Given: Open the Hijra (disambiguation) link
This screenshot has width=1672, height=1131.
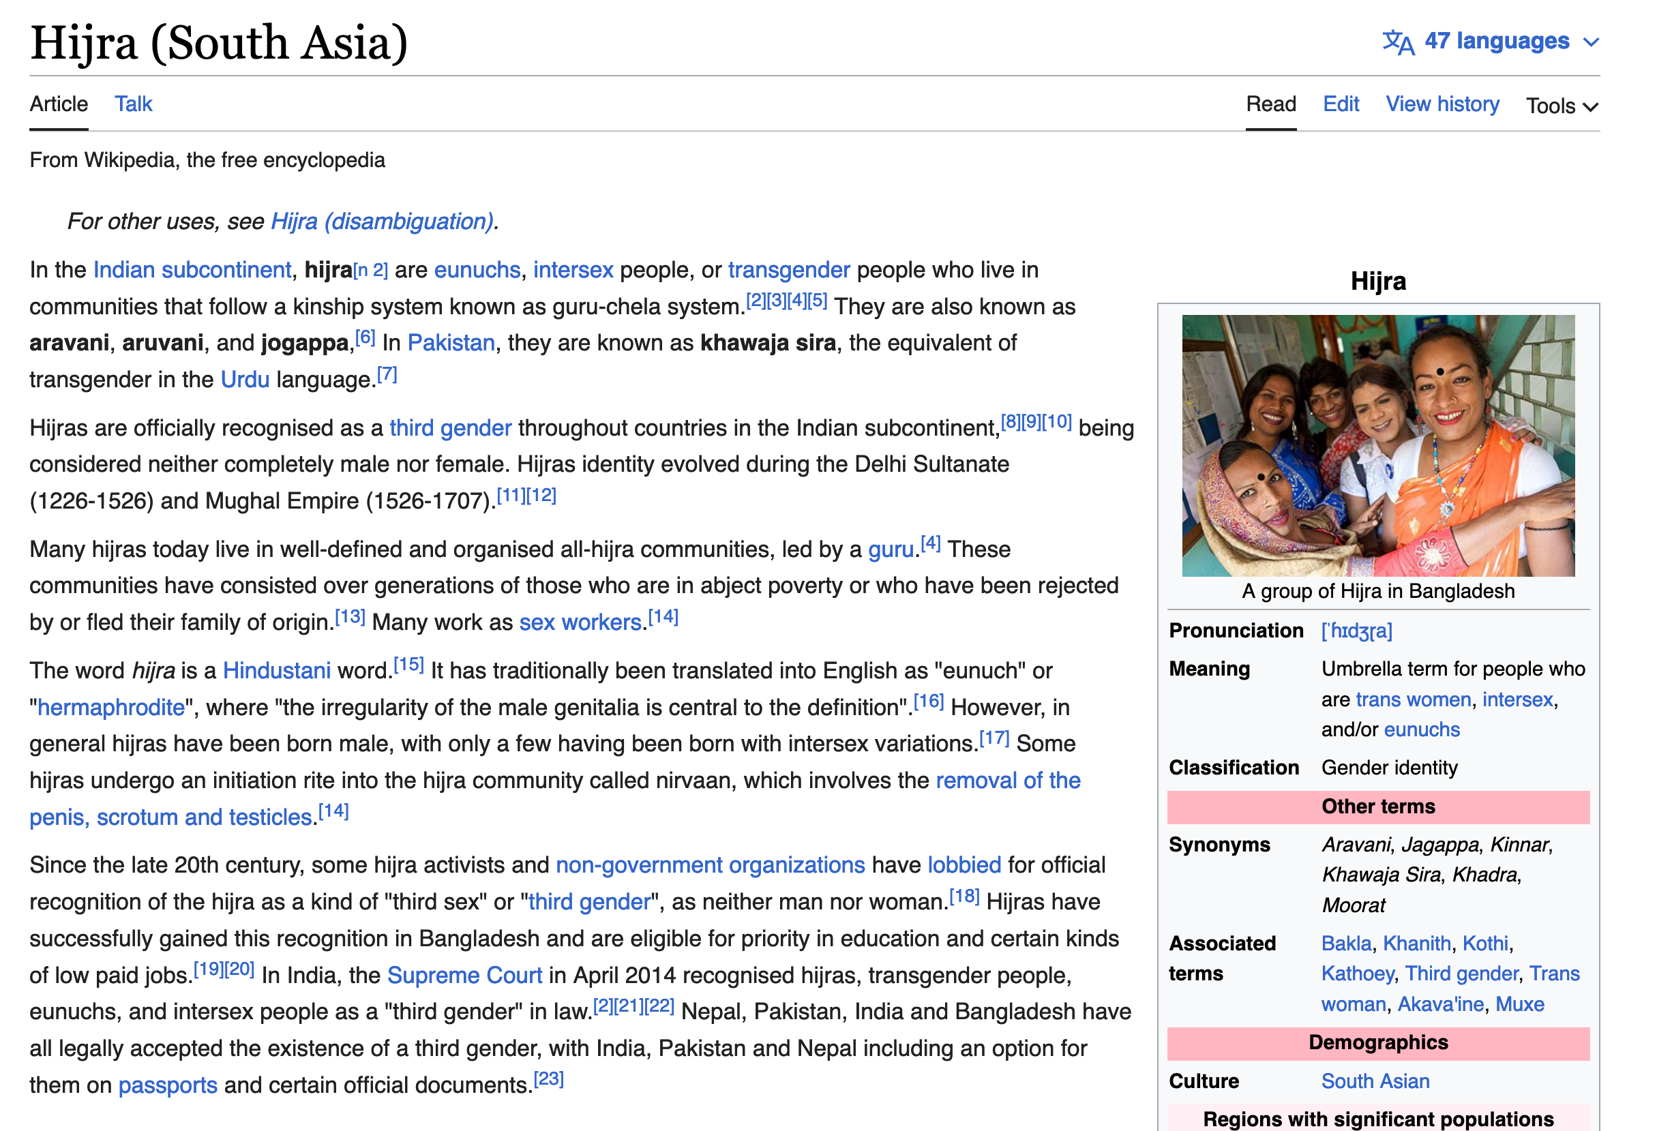Looking at the screenshot, I should click(382, 222).
